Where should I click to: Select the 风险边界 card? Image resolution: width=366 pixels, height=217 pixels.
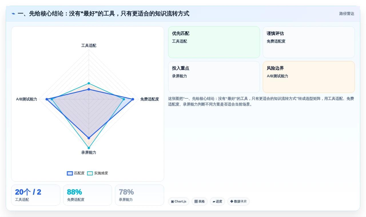(309, 77)
